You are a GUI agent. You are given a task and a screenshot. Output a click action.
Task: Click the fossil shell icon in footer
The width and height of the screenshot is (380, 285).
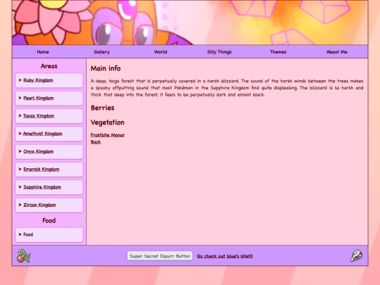tap(356, 256)
